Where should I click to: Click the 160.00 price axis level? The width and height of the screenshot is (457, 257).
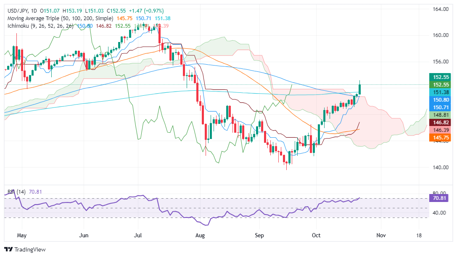440,35
